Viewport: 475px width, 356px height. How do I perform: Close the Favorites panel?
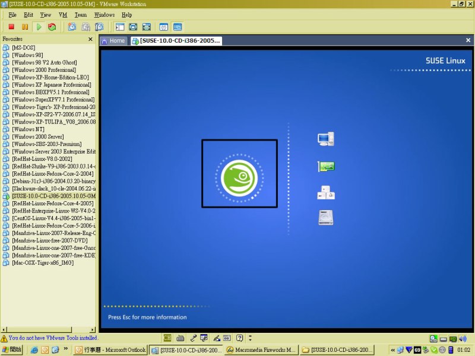point(90,39)
